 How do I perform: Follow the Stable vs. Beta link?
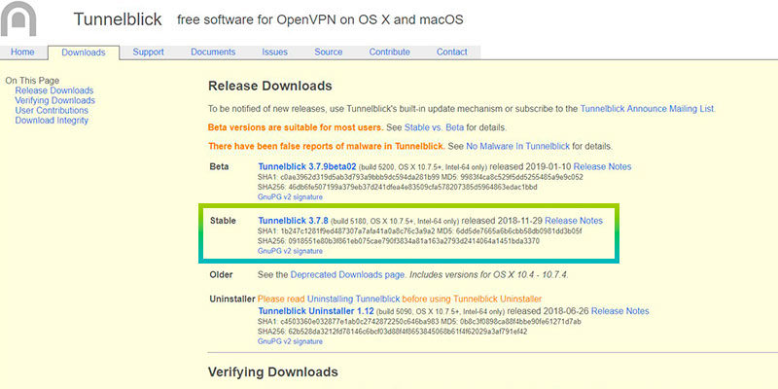click(x=434, y=127)
